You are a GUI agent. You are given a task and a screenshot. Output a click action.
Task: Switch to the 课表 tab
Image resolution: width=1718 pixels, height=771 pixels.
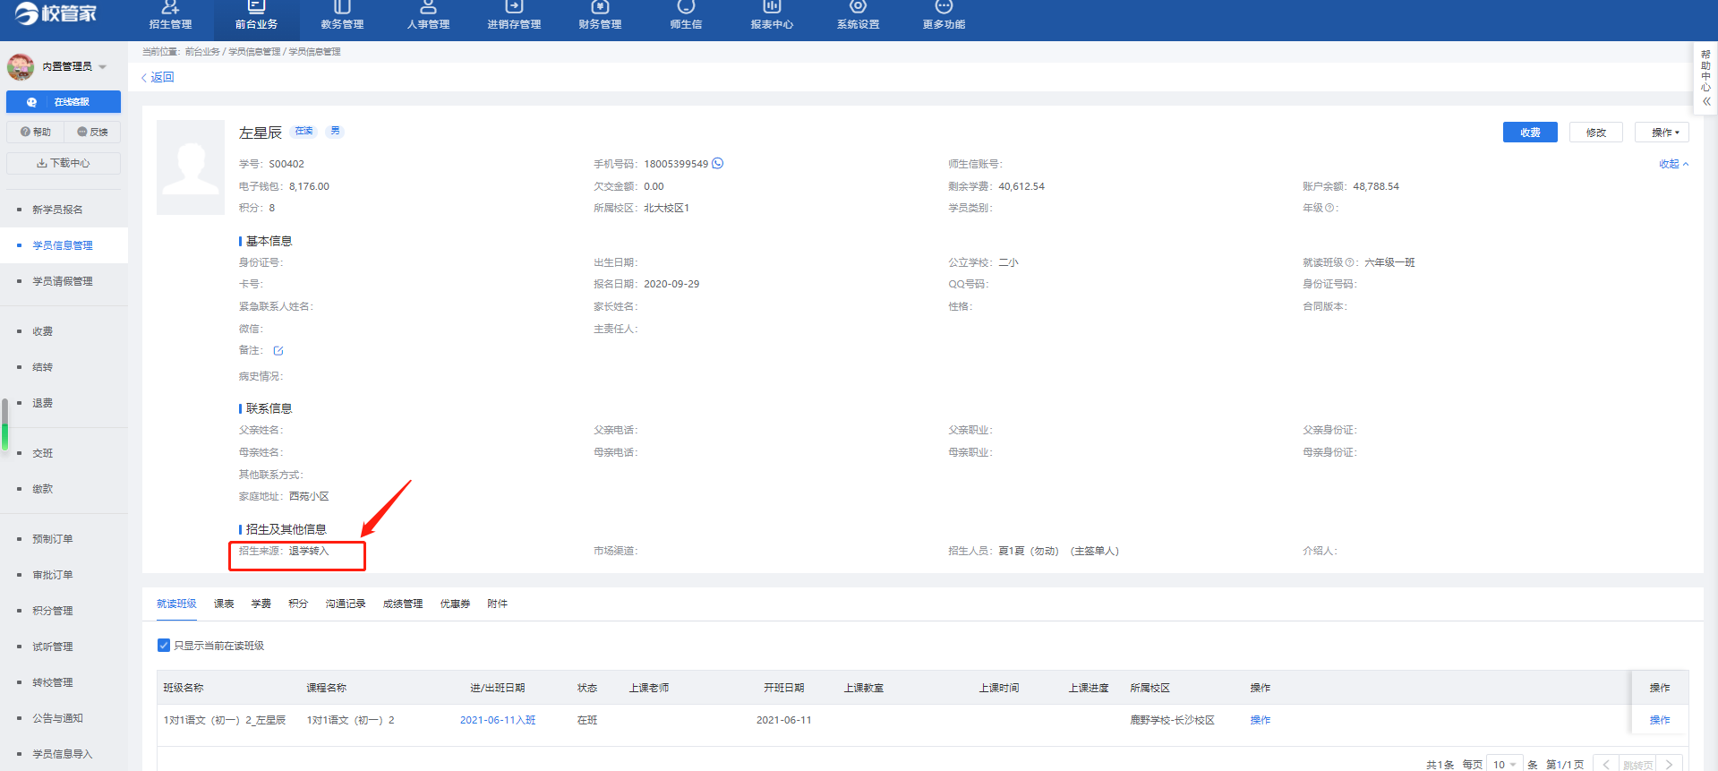pos(224,604)
